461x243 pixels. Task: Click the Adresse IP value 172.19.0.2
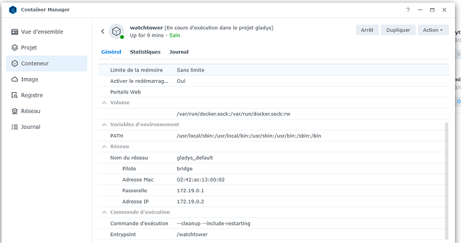pyautogui.click(x=190, y=202)
